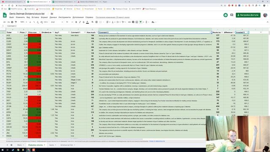Open the Изменить menu
Viewport: 270px width, 152px height.
pyautogui.click(x=20, y=17)
